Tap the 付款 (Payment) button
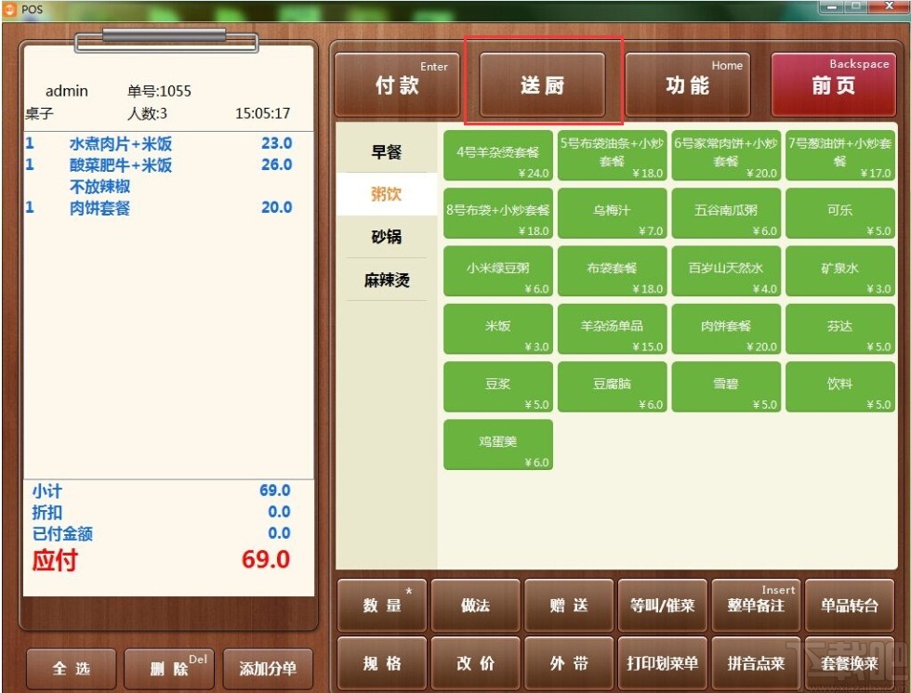Screen dimensions: 911x693 point(397,83)
